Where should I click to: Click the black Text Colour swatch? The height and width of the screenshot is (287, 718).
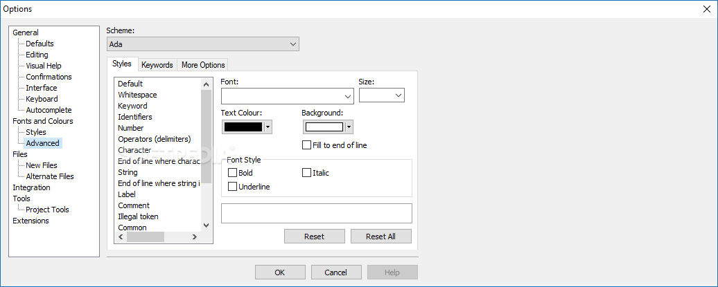point(243,127)
